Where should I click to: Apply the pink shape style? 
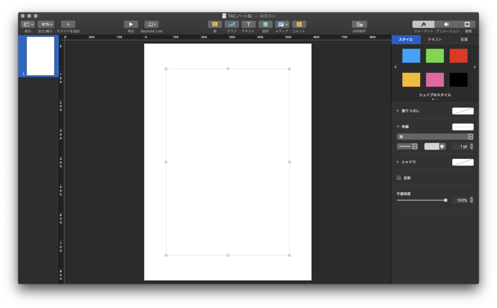(435, 80)
